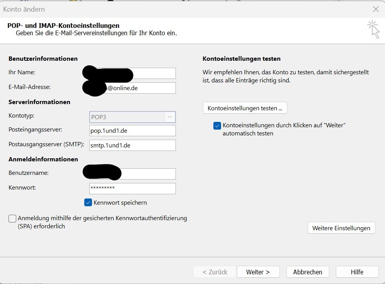
Task: Click the Anmeldeinformationen heading
Action: 43,159
